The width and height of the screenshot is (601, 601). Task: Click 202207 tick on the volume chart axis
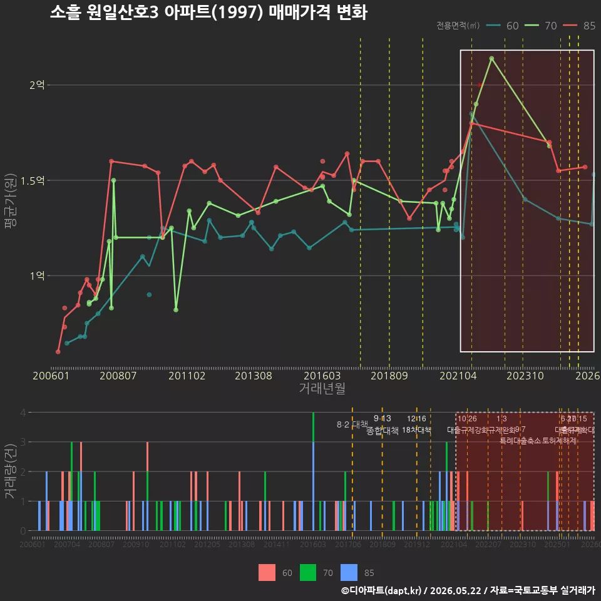point(488,544)
